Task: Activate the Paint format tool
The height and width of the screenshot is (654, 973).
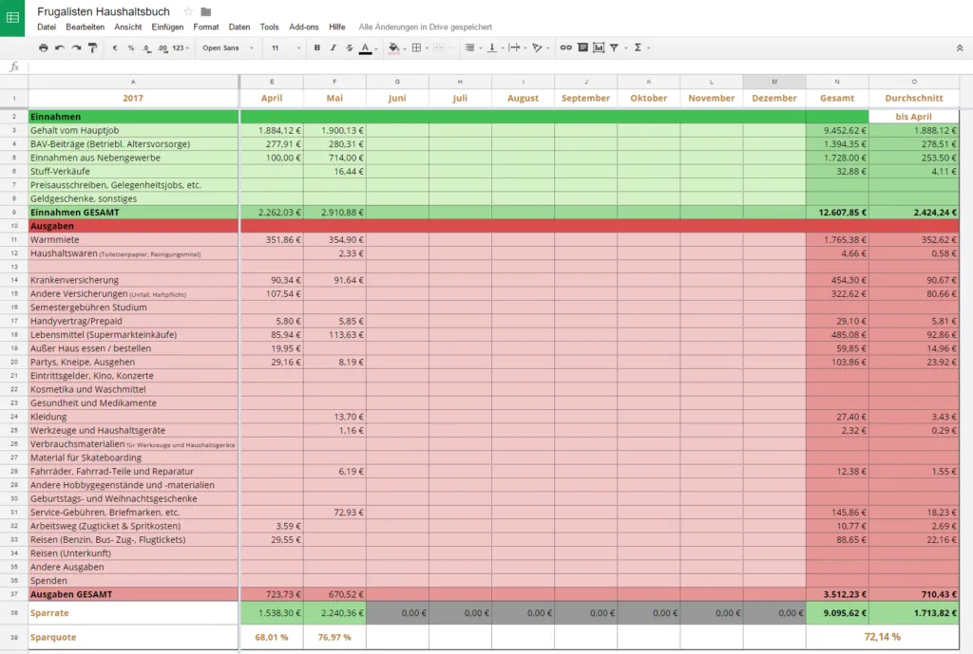Action: tap(93, 47)
